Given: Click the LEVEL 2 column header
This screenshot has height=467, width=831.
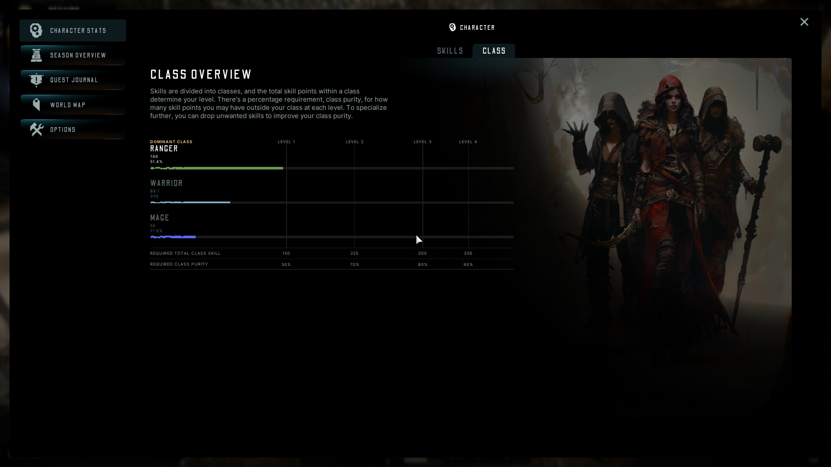Looking at the screenshot, I should [x=354, y=141].
